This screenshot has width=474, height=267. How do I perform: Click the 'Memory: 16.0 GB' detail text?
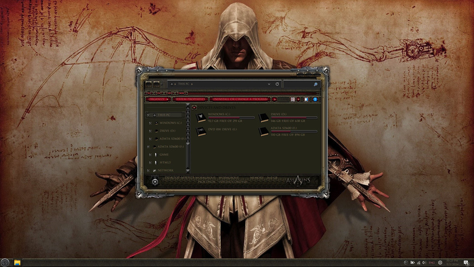(264, 178)
